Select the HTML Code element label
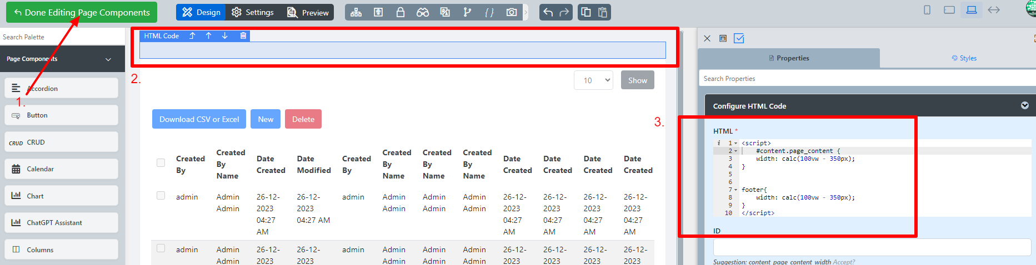 point(161,35)
